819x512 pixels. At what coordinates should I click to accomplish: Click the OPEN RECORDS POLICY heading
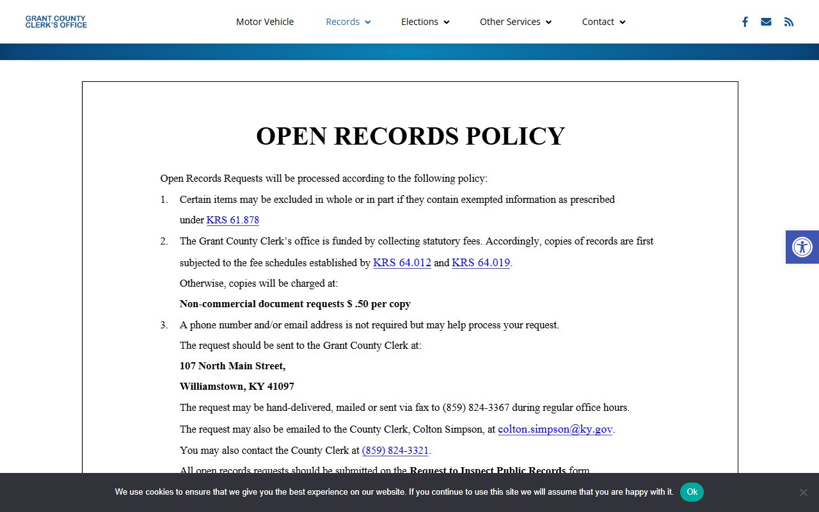[x=410, y=136]
